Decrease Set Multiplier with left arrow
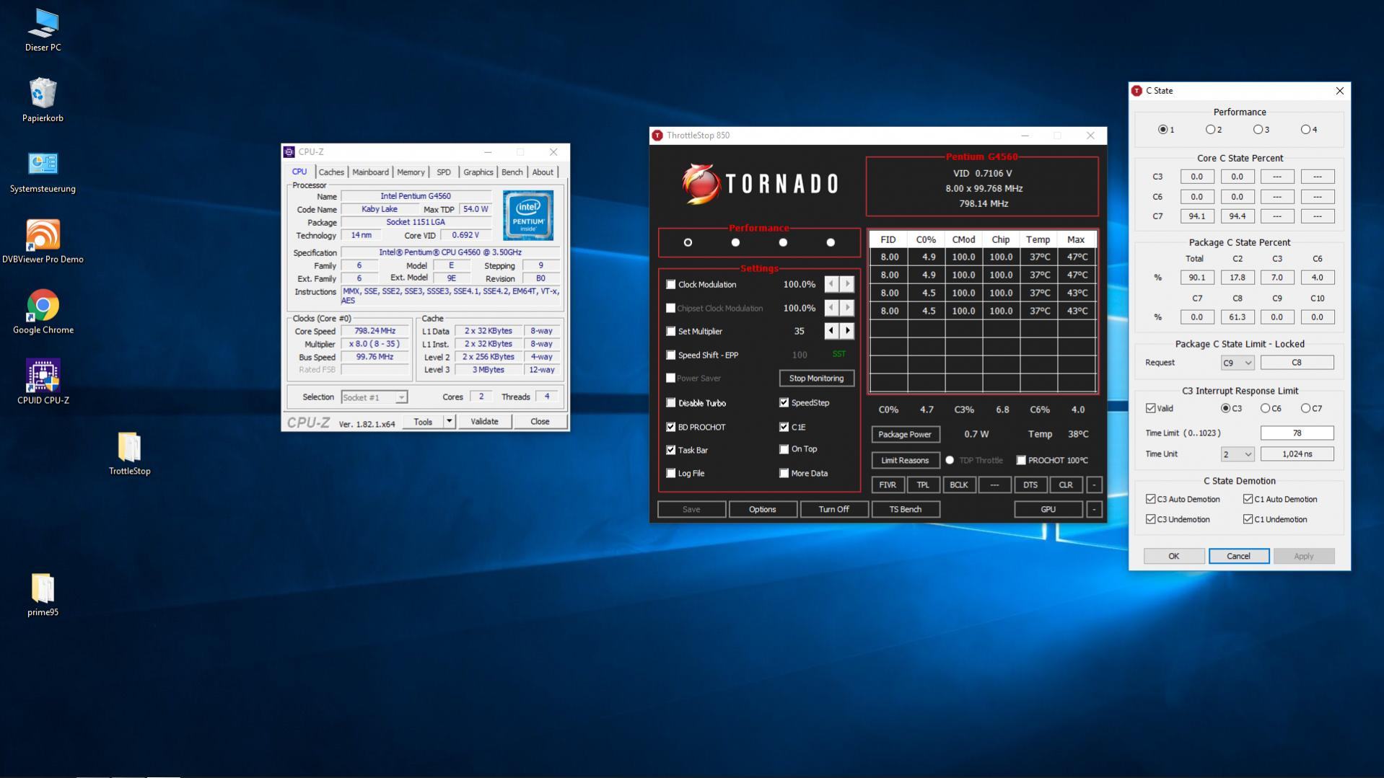Image resolution: width=1384 pixels, height=778 pixels. point(831,331)
